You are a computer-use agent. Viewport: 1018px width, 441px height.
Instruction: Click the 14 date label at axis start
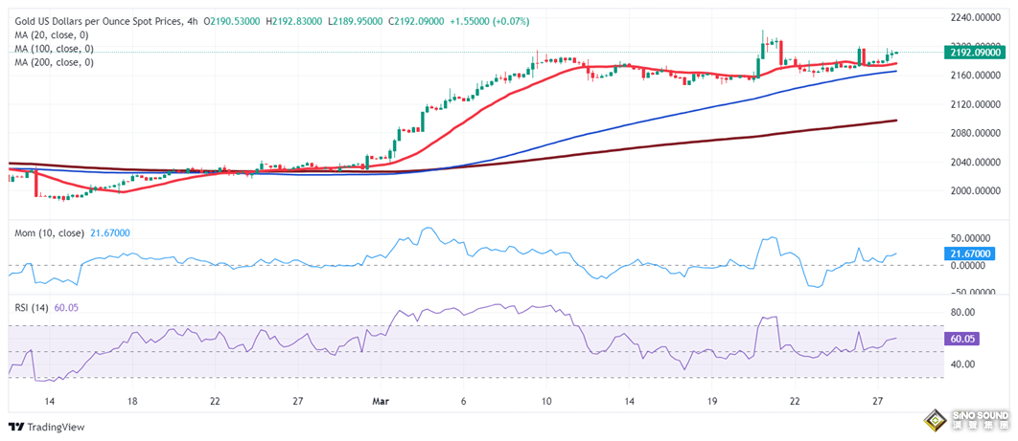[50, 402]
